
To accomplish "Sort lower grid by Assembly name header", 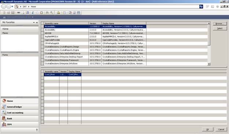I will pos(52,72).
